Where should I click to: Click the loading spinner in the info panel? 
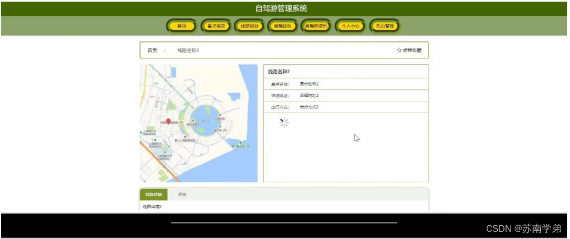[284, 123]
